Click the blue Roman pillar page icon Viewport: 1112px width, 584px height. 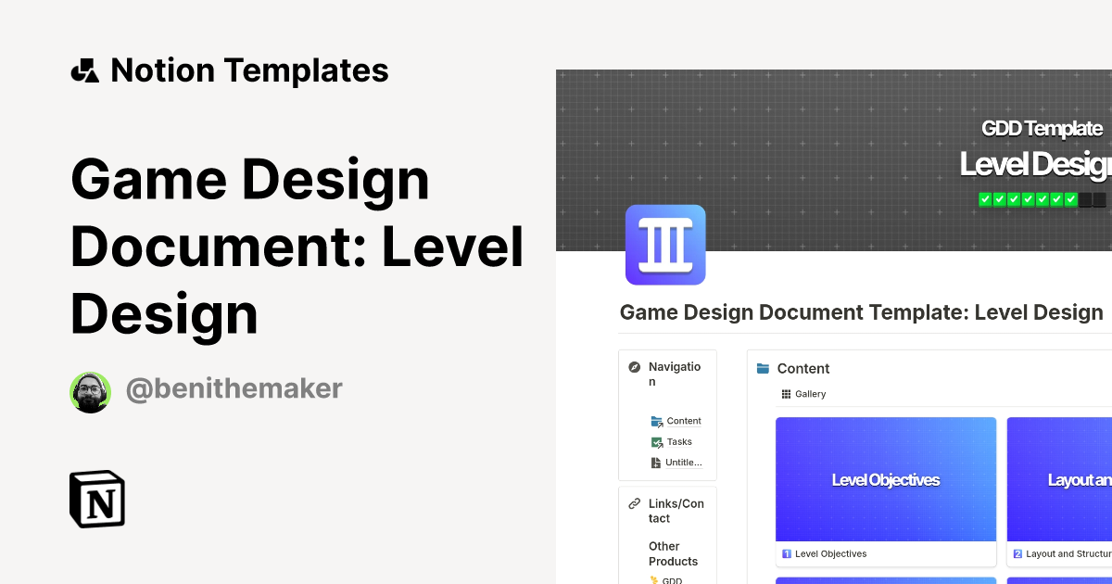pyautogui.click(x=665, y=245)
